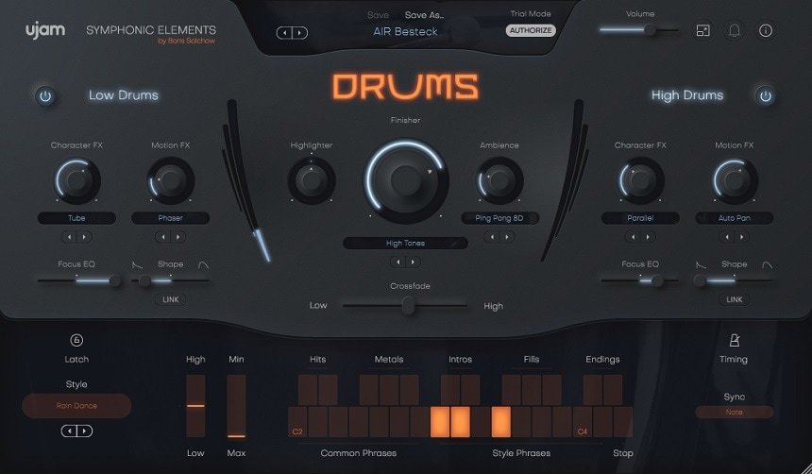Step arrows under Tube selector
Image resolution: width=812 pixels, height=474 pixels.
pyautogui.click(x=76, y=237)
